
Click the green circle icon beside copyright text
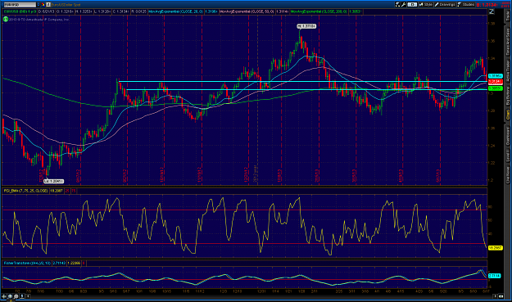click(x=6, y=20)
